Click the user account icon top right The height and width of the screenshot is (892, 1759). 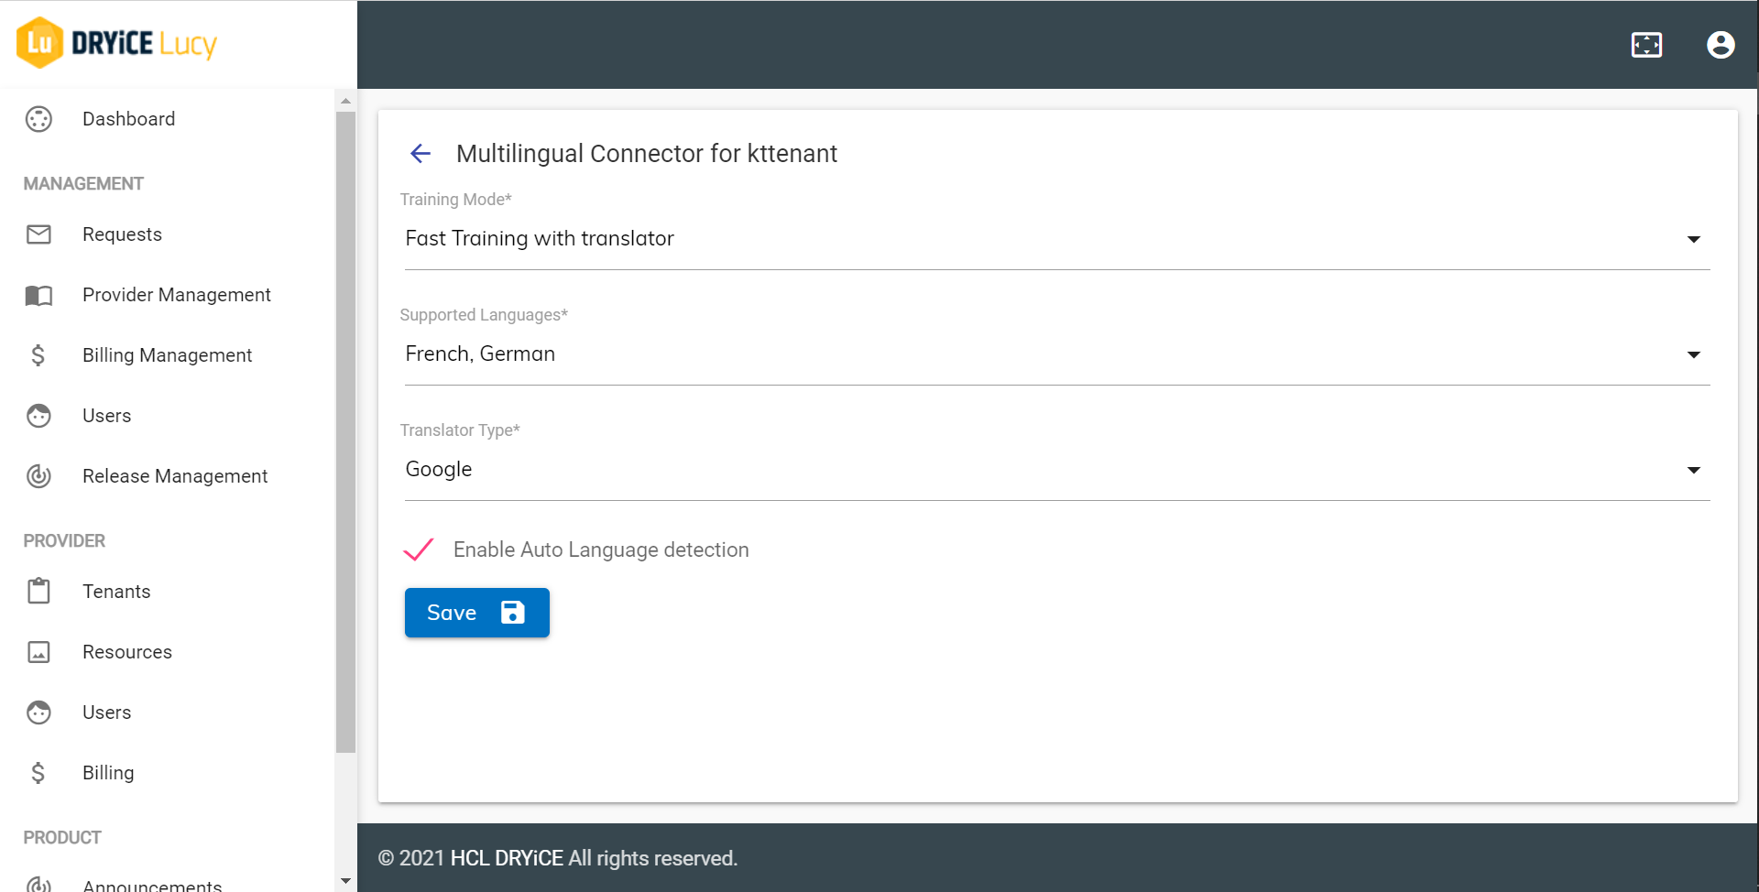[1721, 44]
